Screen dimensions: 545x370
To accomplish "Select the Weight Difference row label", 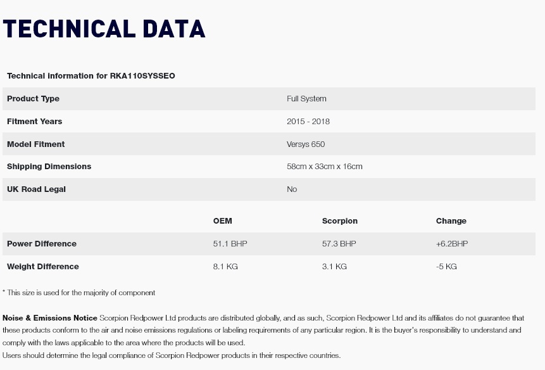I will coord(43,267).
